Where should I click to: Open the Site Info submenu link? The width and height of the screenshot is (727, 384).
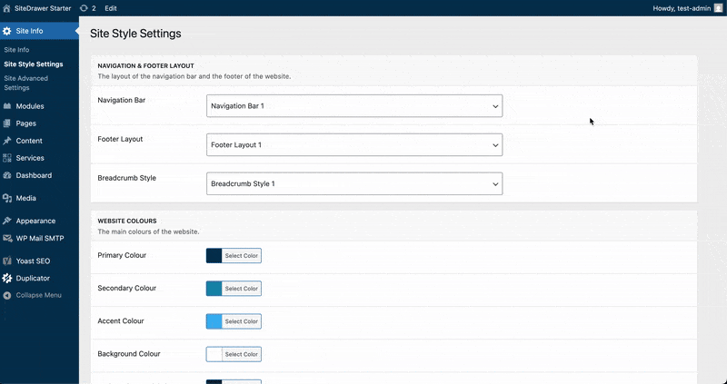(16, 50)
